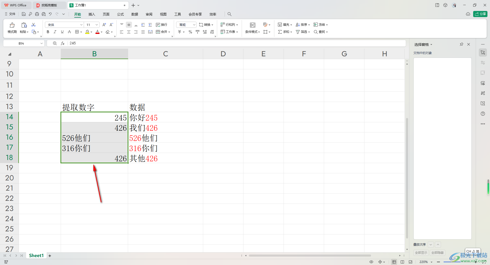Click the more options dots in sidebar
Viewport: 490px width, 265px height.
[x=483, y=124]
